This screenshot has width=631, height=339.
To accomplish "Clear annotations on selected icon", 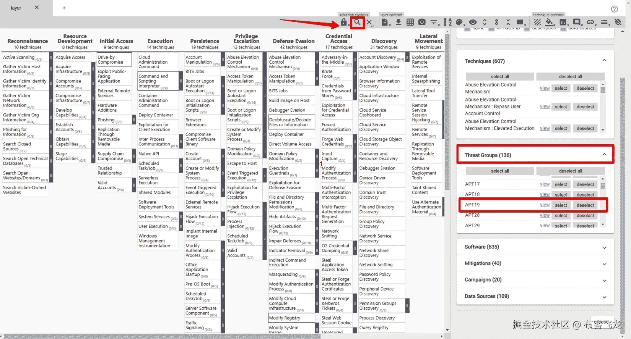I will (618, 22).
